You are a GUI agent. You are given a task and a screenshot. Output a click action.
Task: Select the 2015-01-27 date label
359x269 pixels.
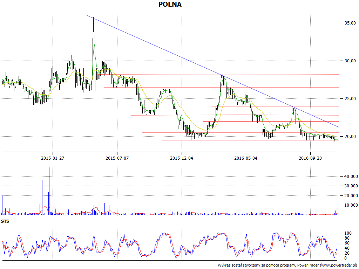53,158
